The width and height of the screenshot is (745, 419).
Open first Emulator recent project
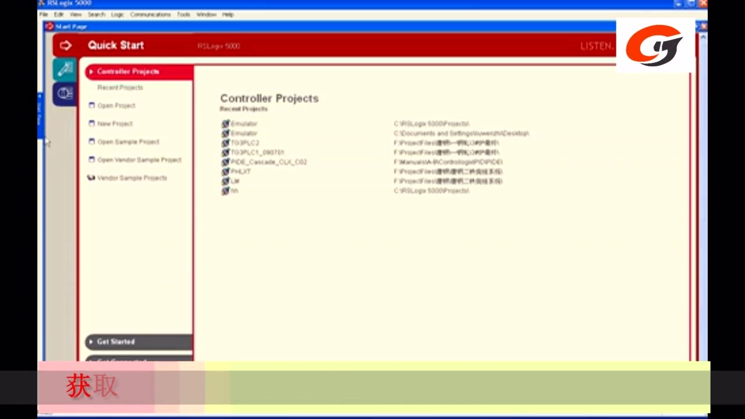coord(244,124)
